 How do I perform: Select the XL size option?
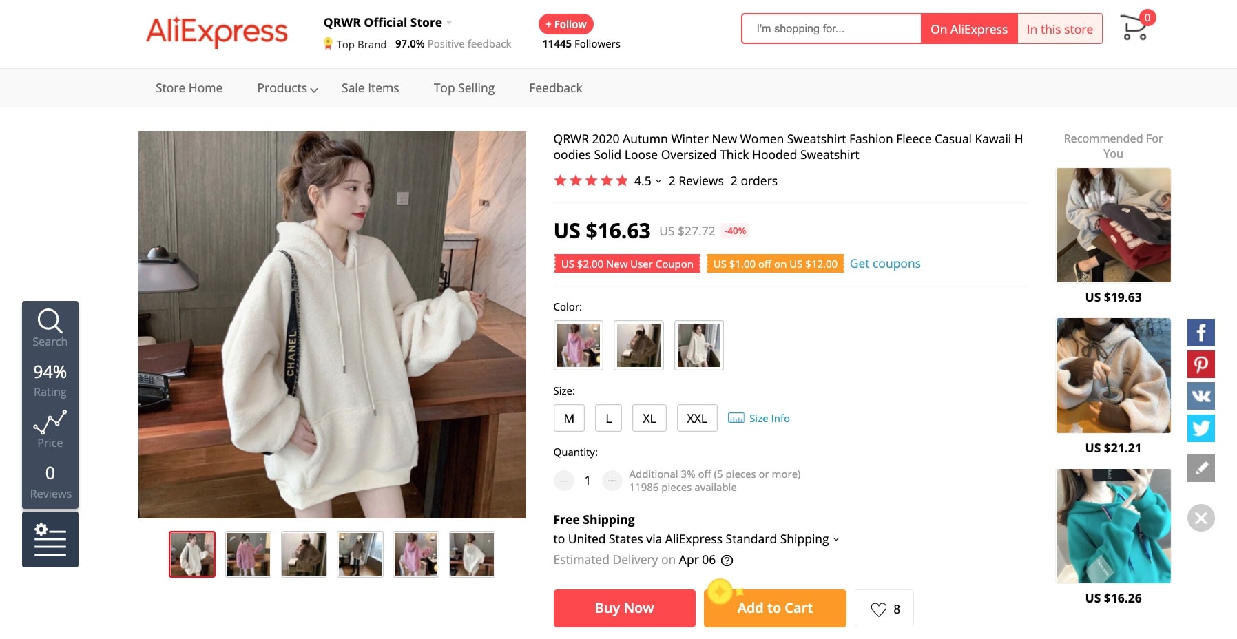[x=648, y=418]
